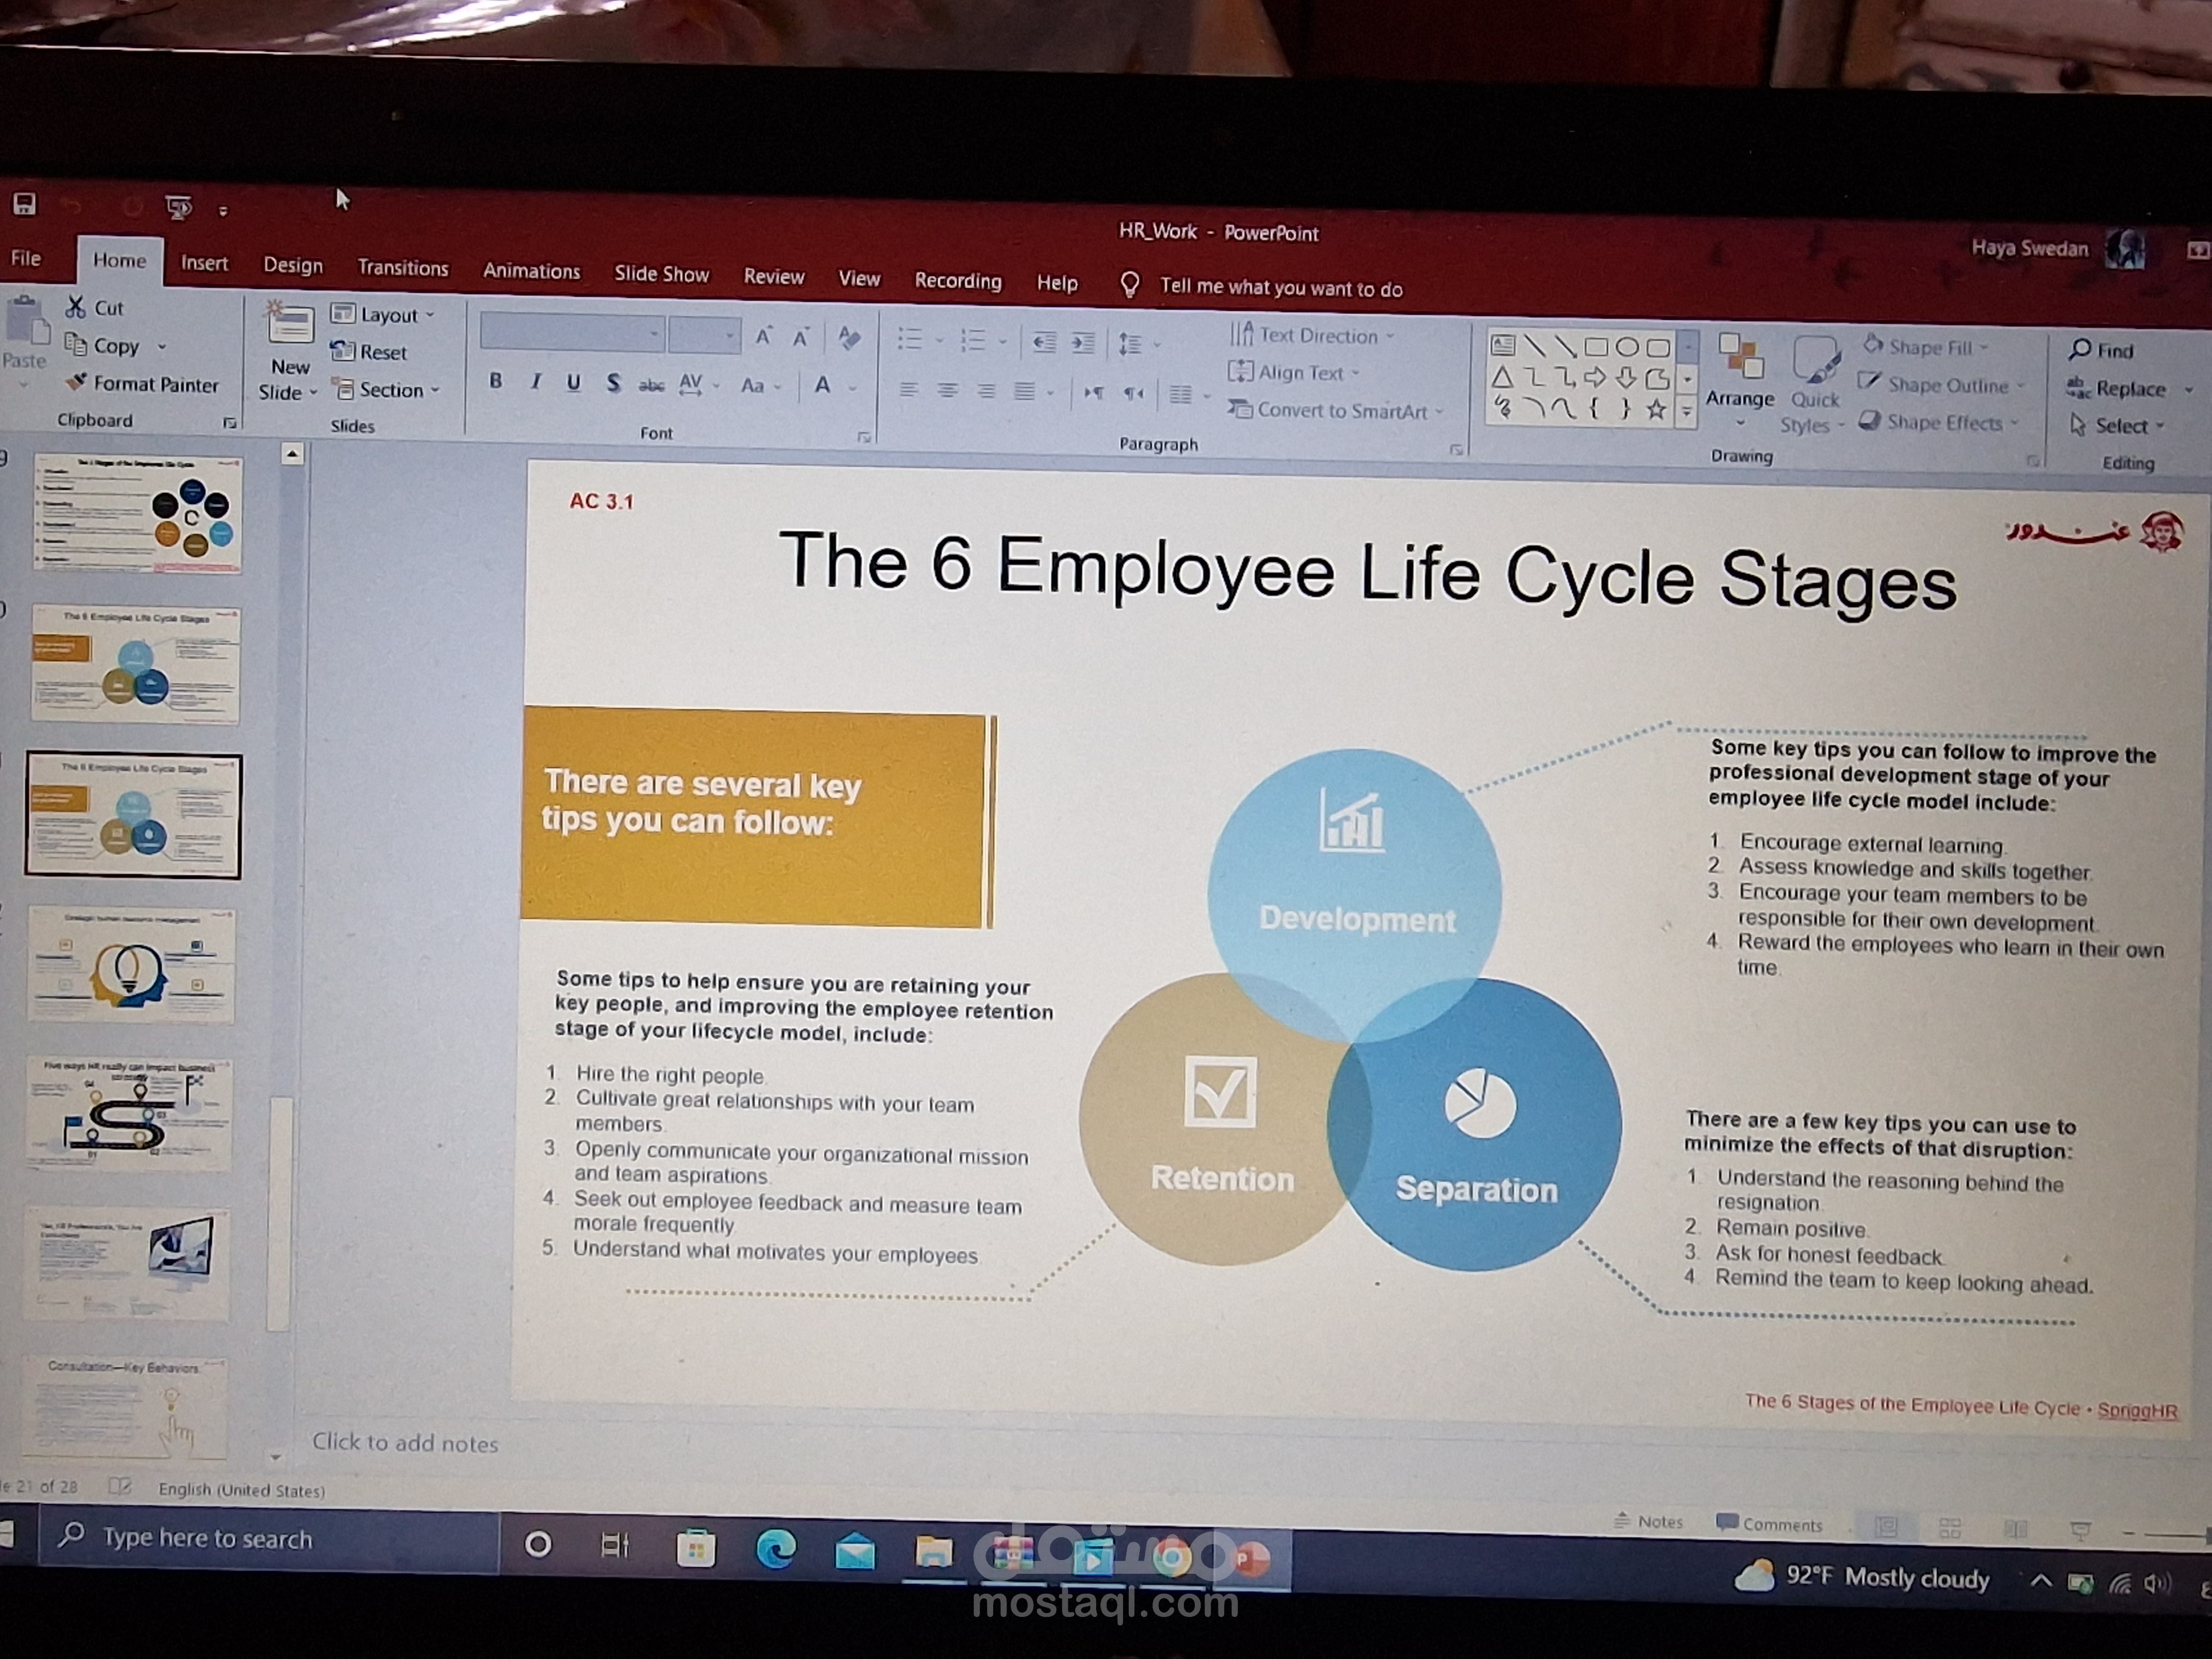Open the Layout dropdown
This screenshot has width=2212, height=1659.
(383, 315)
